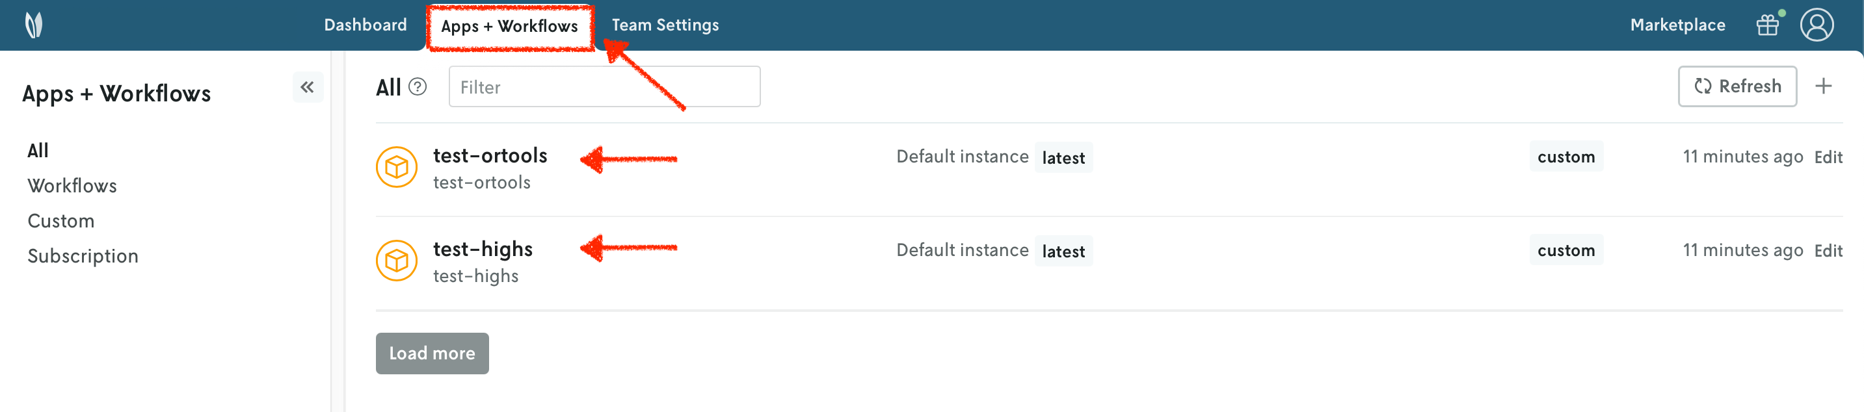
Task: Collapse the Apps + Workflows sidebar
Action: point(308,88)
